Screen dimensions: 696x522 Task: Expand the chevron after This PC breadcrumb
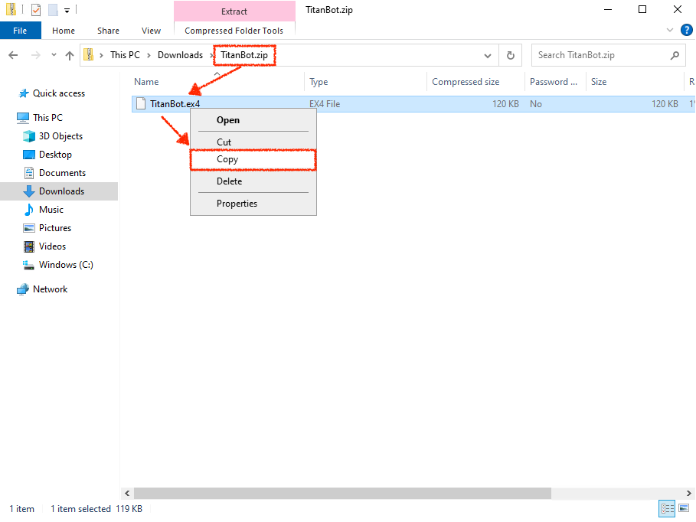(149, 55)
